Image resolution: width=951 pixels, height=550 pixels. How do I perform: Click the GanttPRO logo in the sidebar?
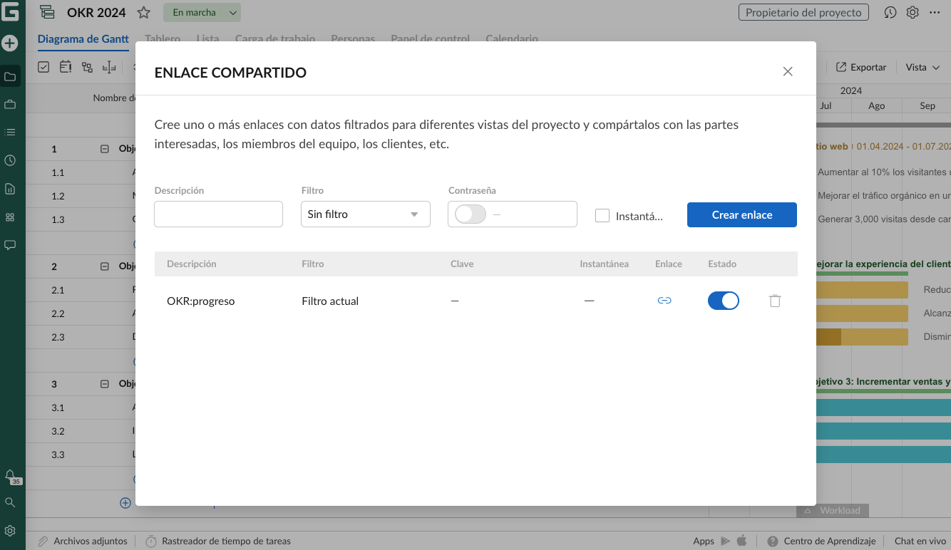pyautogui.click(x=10, y=13)
